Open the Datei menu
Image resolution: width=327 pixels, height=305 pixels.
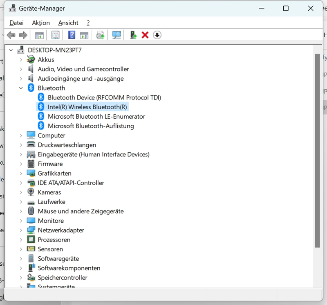click(16, 23)
